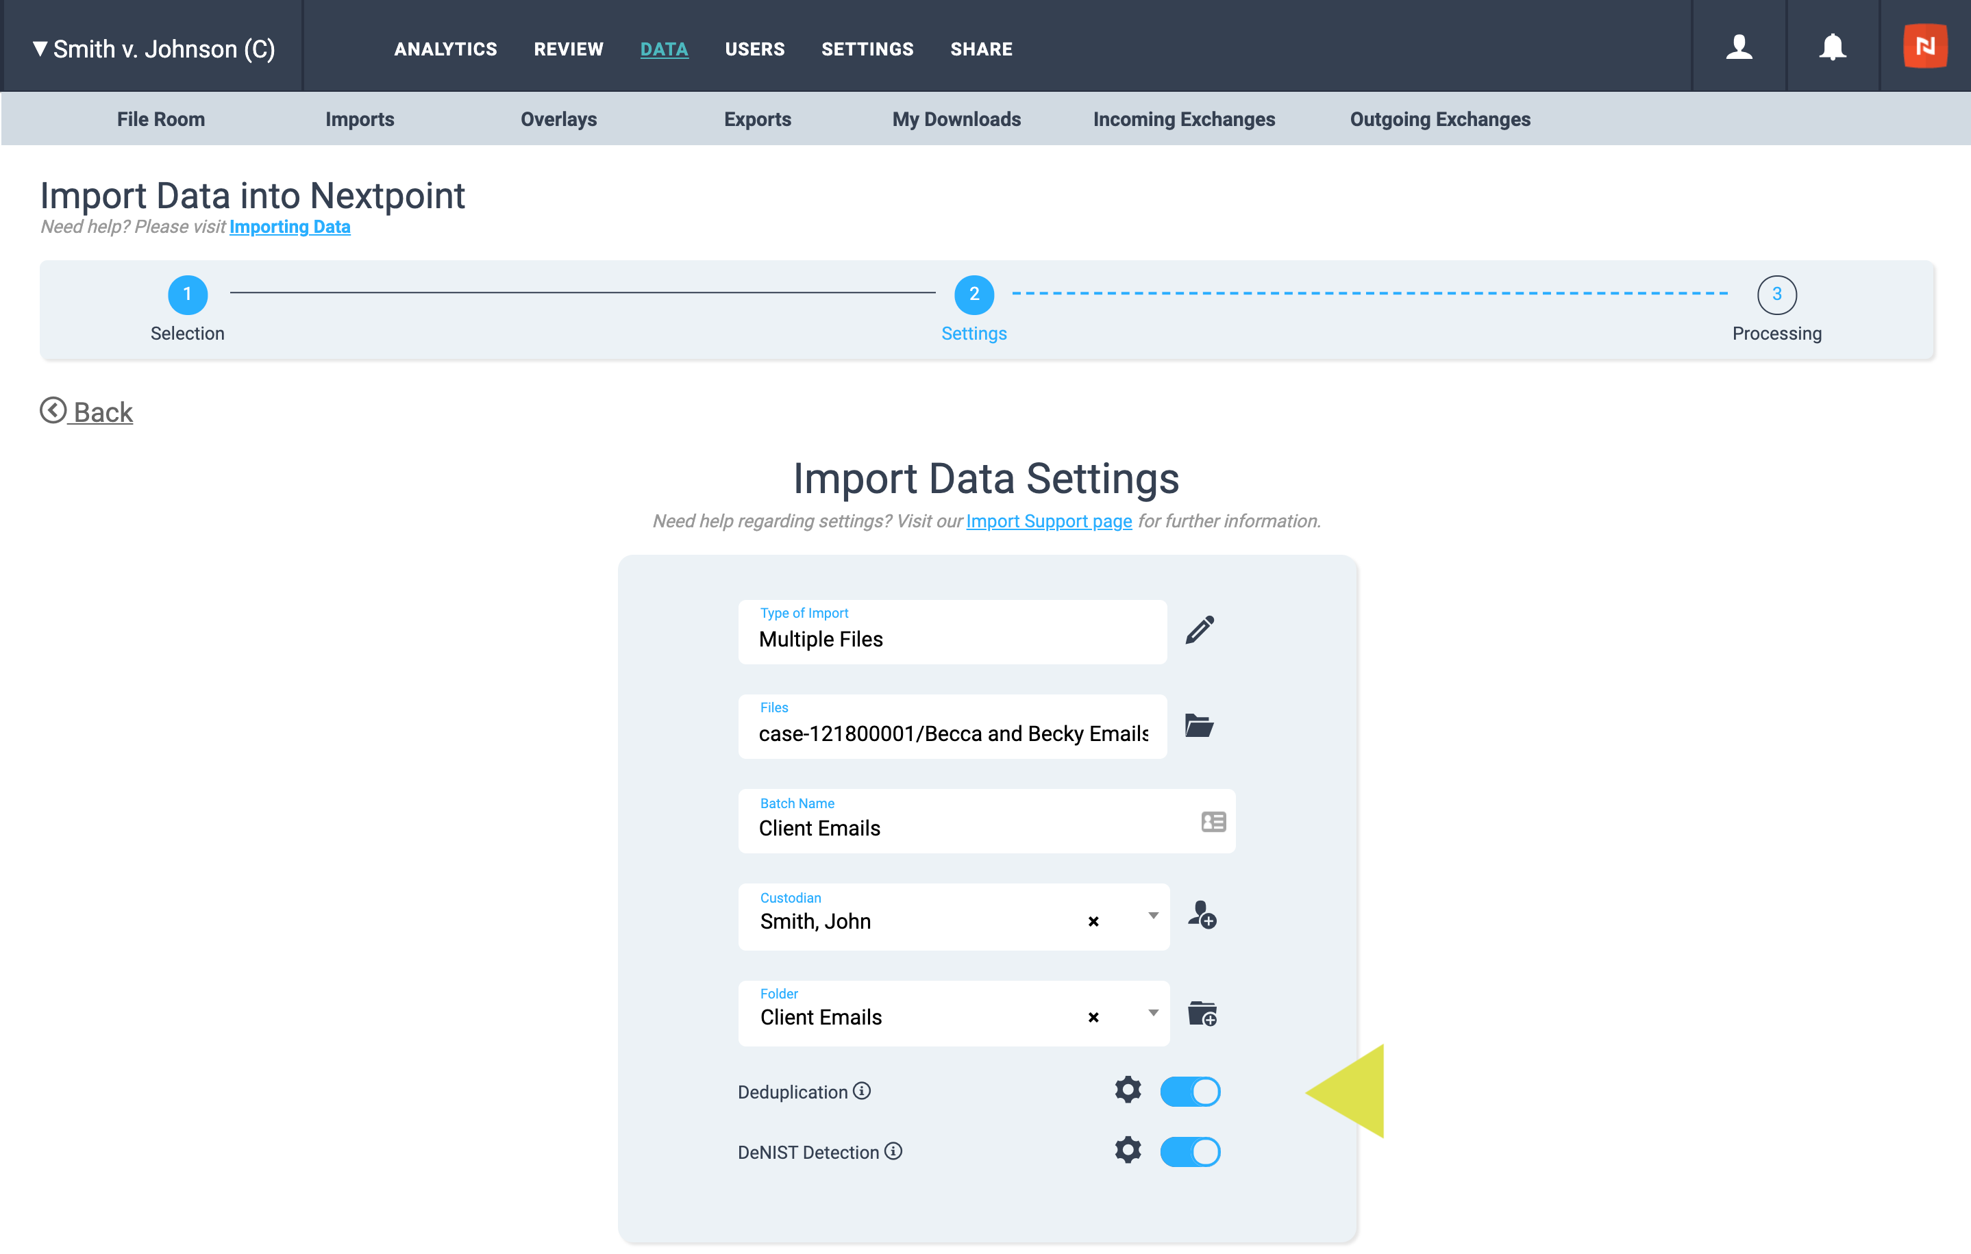Switch to the Overlays tab
1971x1254 pixels.
[559, 119]
